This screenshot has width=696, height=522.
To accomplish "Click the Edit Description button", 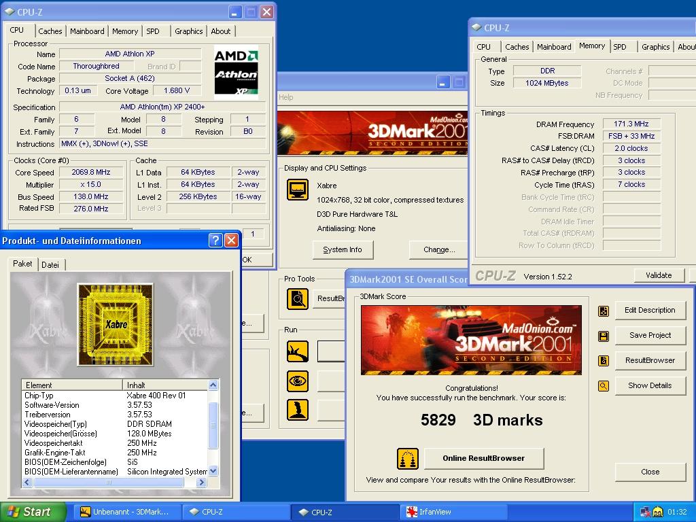I will click(650, 310).
